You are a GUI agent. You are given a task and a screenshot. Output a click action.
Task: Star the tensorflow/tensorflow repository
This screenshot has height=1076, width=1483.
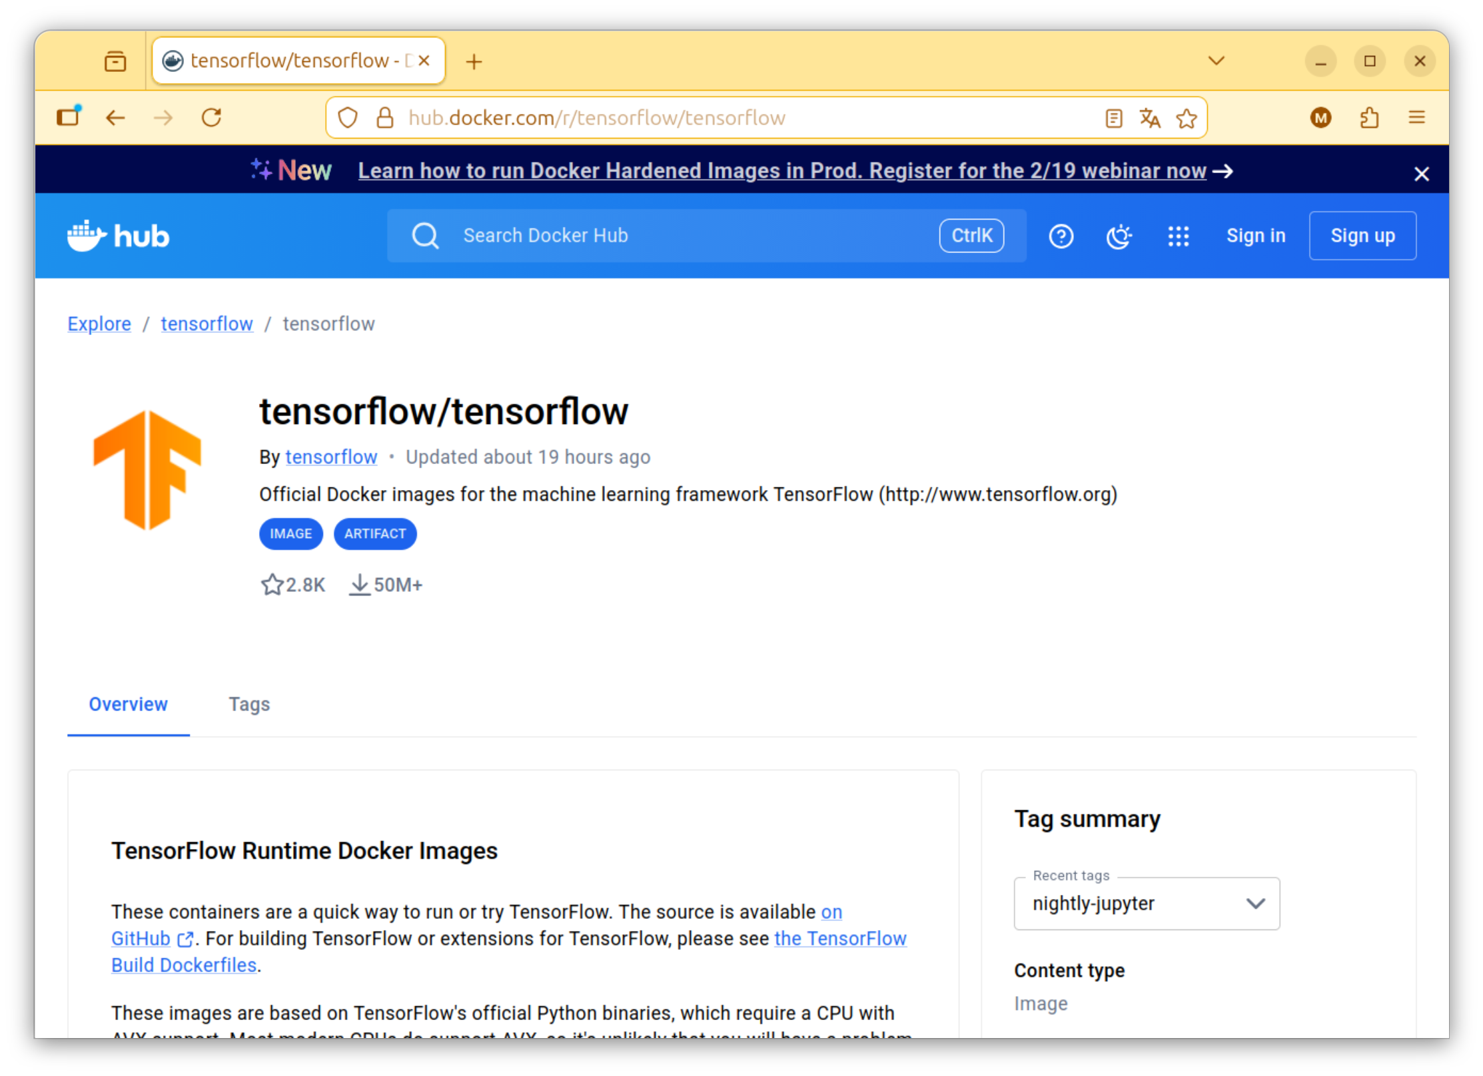tap(272, 584)
